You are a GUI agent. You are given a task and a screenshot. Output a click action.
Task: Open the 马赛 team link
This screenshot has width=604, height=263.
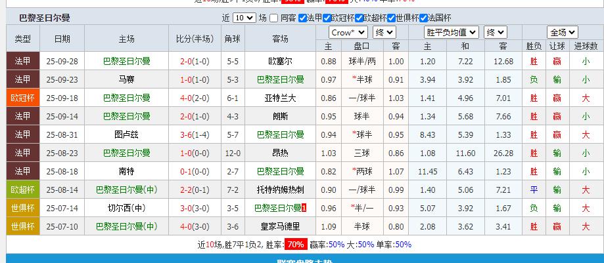click(x=127, y=79)
